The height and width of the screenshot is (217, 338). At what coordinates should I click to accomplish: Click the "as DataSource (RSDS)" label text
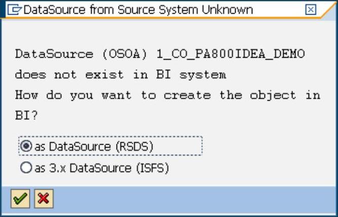(94, 146)
